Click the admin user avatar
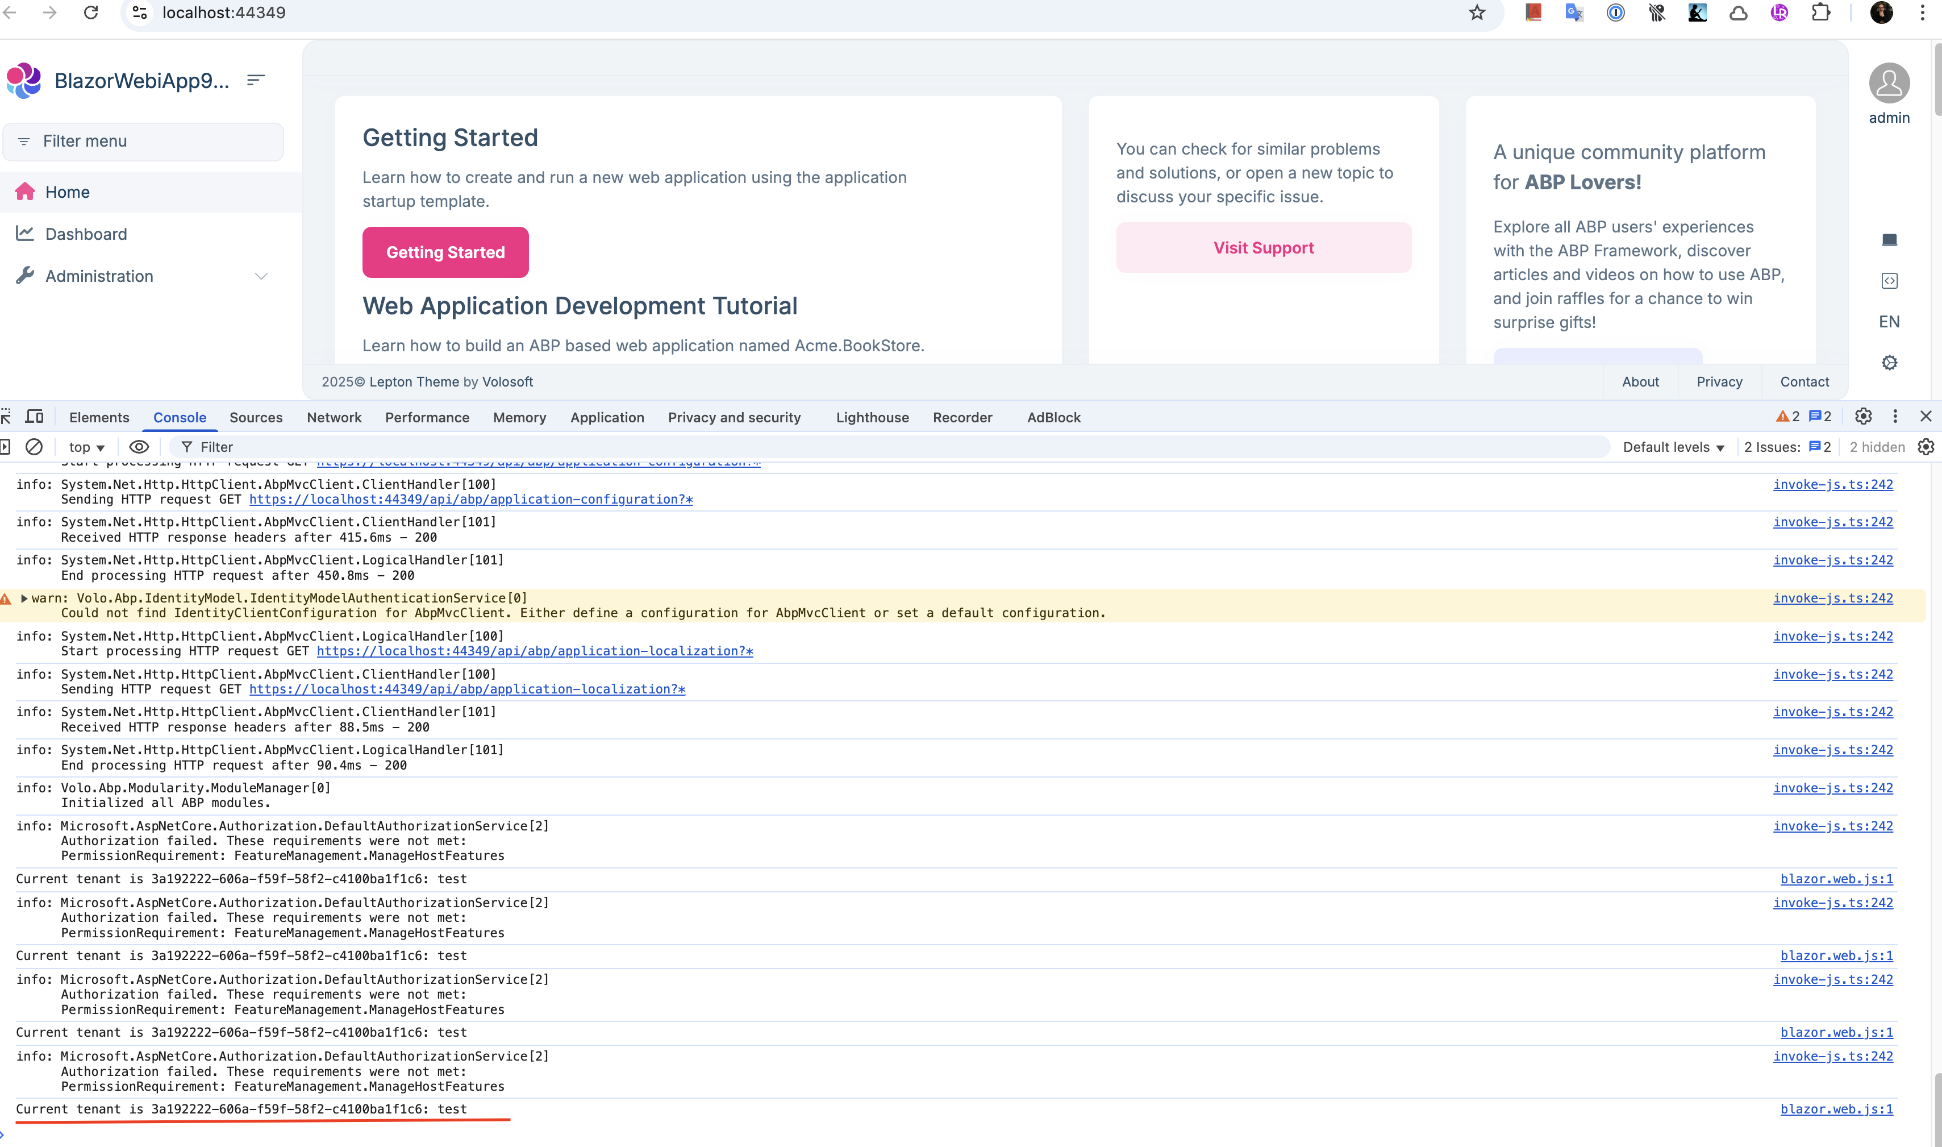Image resolution: width=1942 pixels, height=1147 pixels. tap(1890, 84)
